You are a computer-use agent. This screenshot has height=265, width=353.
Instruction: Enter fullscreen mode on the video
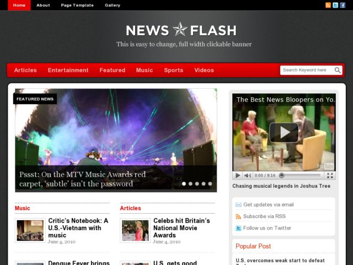(330, 176)
